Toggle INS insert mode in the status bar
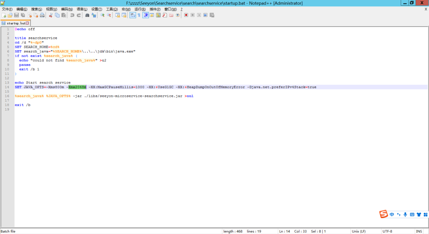This screenshot has width=429, height=234. pyautogui.click(x=419, y=231)
